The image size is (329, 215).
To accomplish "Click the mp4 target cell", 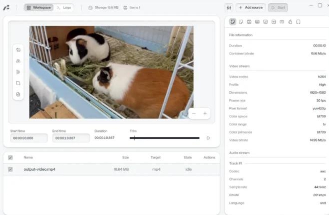I will tap(156, 169).
